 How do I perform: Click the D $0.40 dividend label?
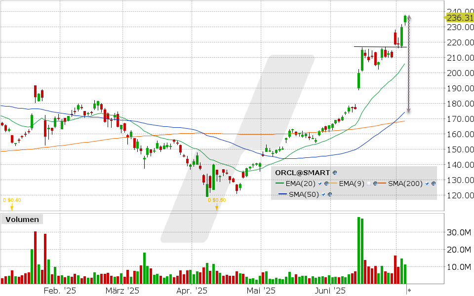12,200
